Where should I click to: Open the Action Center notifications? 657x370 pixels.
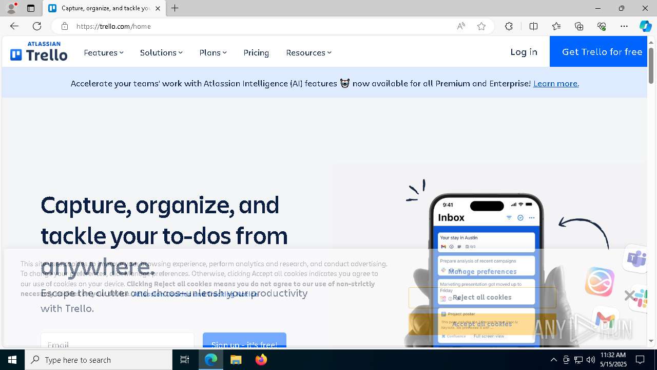(x=640, y=360)
